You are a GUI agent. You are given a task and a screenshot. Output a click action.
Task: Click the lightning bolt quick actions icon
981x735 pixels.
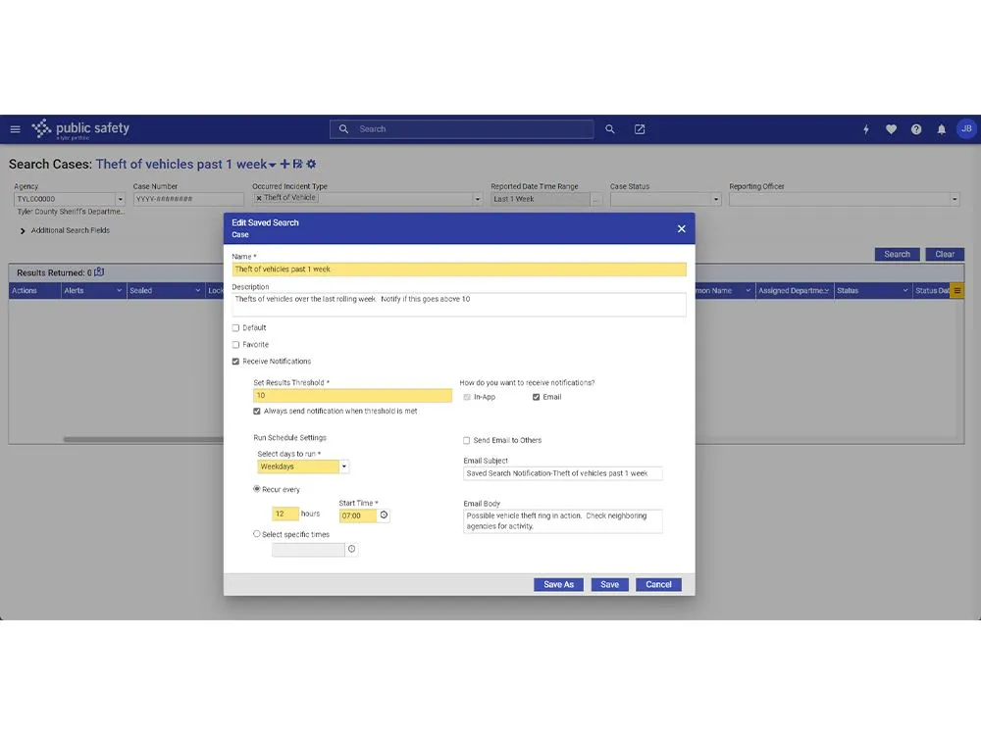tap(865, 129)
